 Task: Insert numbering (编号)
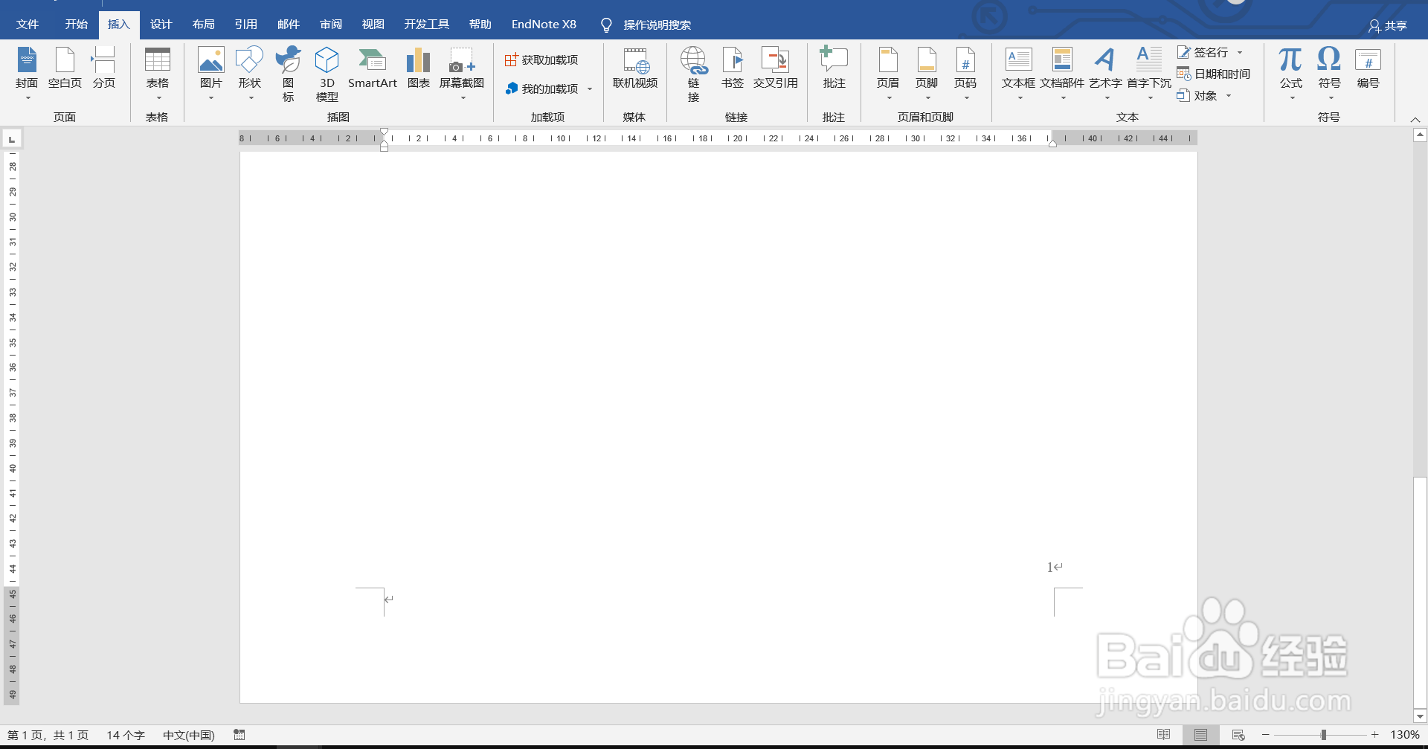click(1368, 68)
